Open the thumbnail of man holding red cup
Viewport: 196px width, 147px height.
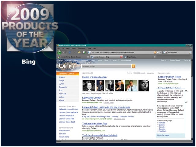131,86
